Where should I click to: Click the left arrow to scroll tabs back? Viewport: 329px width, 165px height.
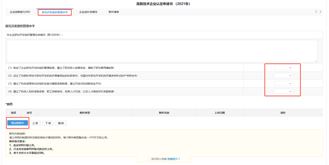[316, 12]
